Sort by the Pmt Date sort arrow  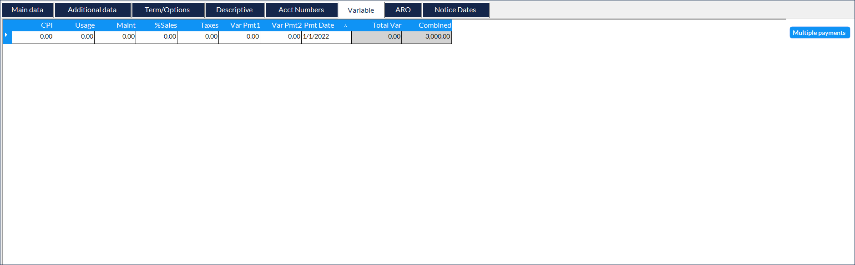tap(345, 26)
